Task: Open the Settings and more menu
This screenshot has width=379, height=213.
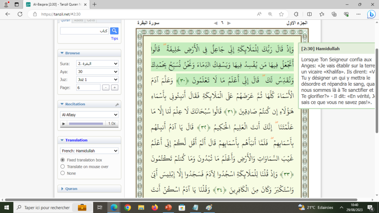Action: pos(358,14)
